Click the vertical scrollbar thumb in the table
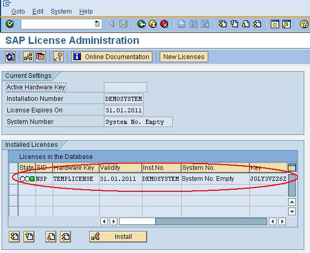The image size is (310, 253). click(292, 186)
